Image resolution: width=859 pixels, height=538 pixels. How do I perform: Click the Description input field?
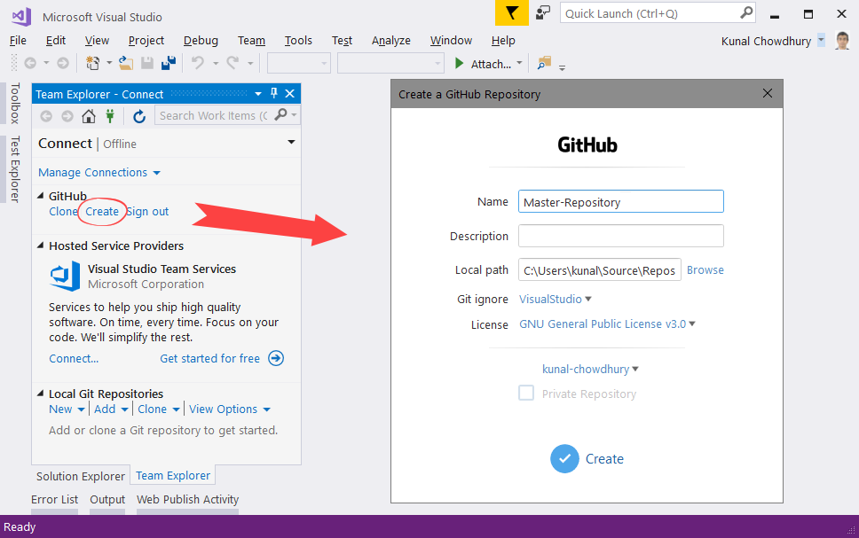(620, 236)
